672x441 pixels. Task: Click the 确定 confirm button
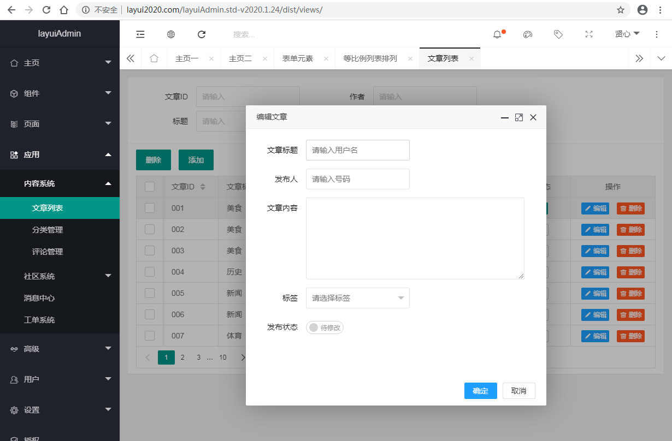(480, 390)
